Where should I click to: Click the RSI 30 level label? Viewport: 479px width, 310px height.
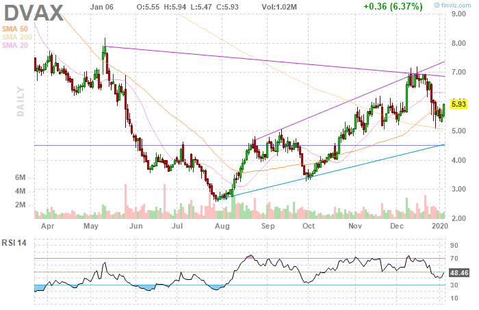[454, 285]
